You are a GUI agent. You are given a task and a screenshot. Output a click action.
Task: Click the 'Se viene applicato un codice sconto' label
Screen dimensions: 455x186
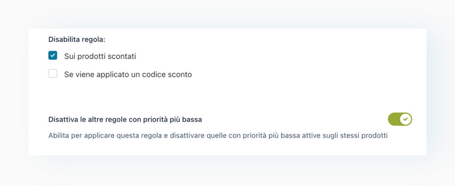pos(128,75)
